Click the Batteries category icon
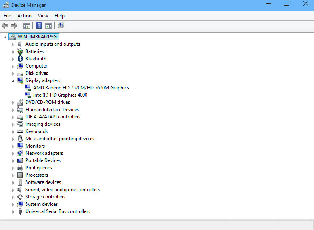Screen dimensions: 314x230 tap(20, 51)
